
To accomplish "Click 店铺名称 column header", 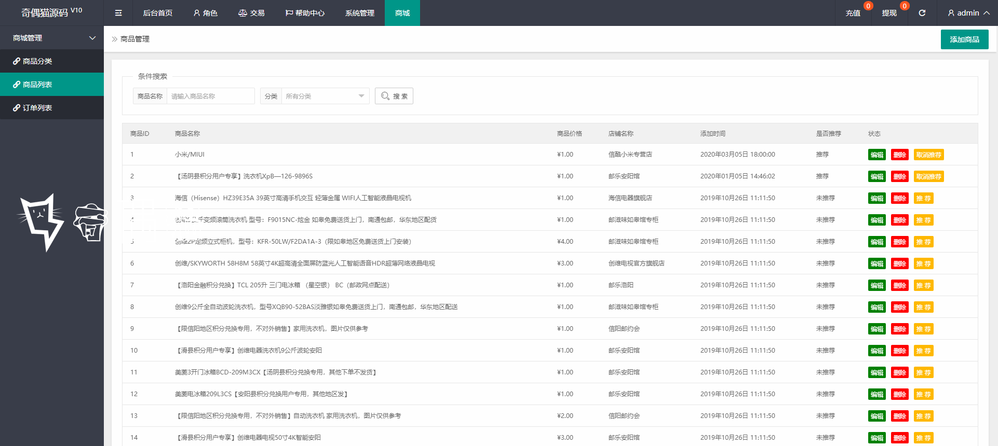I will point(621,134).
